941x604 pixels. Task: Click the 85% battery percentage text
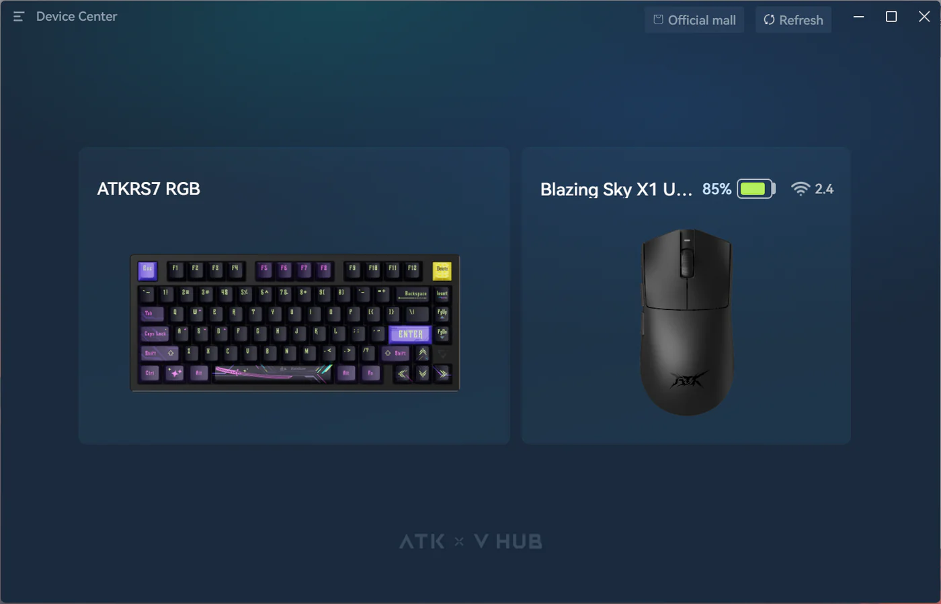coord(717,189)
